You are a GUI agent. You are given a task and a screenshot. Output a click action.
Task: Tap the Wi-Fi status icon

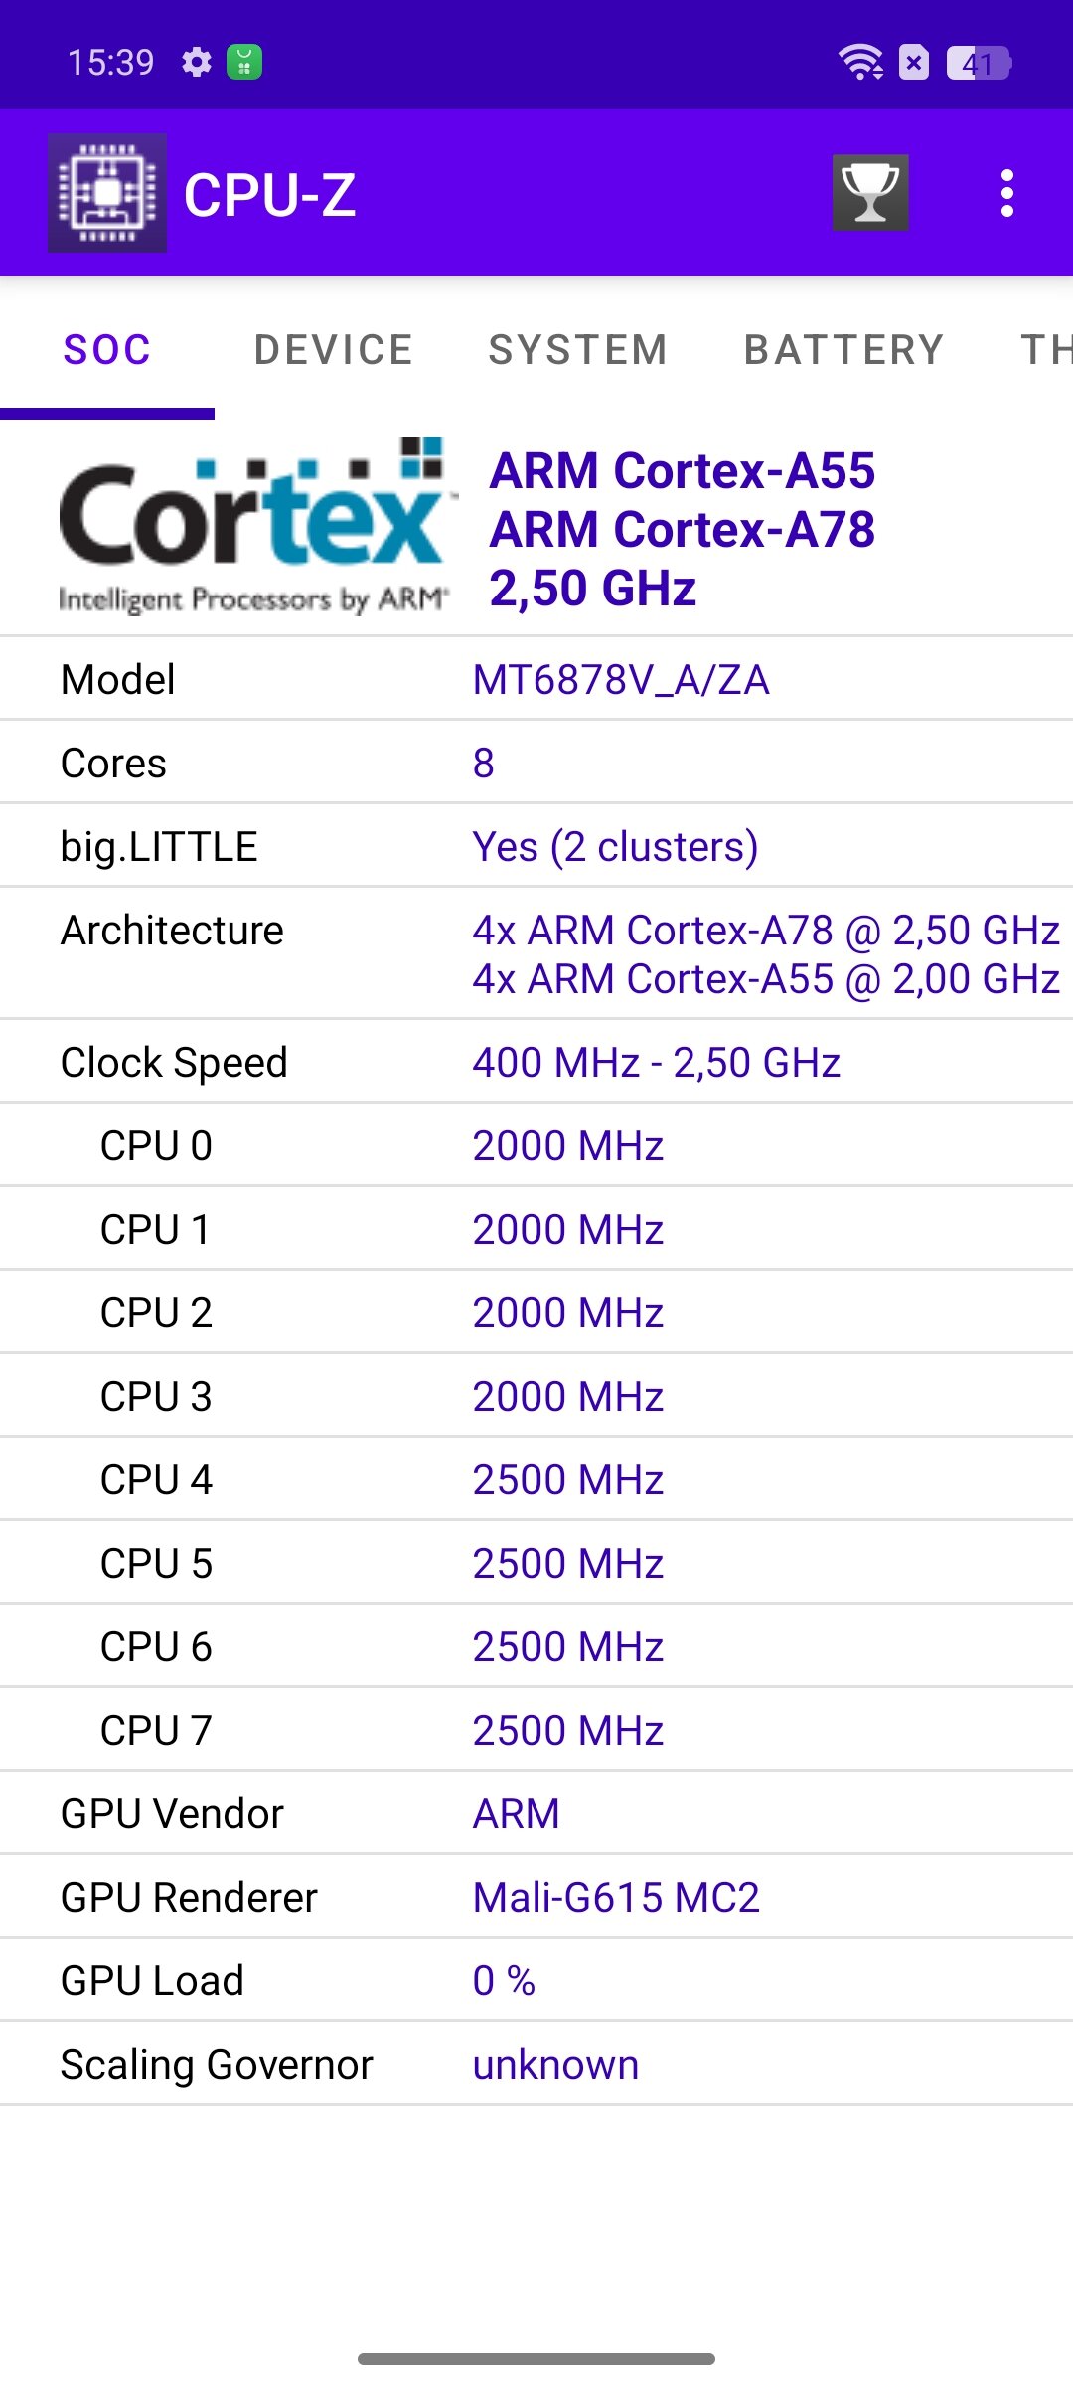click(860, 62)
